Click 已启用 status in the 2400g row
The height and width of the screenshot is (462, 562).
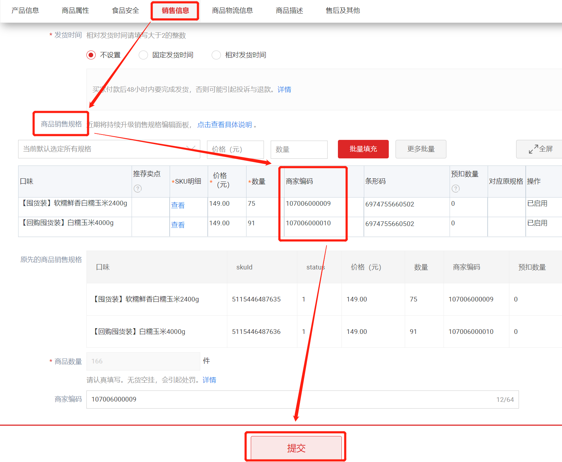pos(537,204)
